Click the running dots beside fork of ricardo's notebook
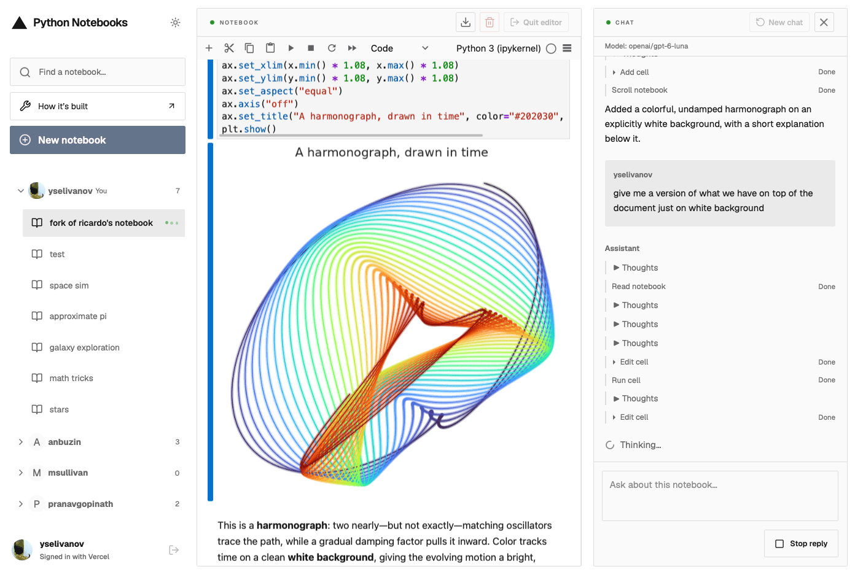Image resolution: width=855 pixels, height=572 pixels. point(171,223)
